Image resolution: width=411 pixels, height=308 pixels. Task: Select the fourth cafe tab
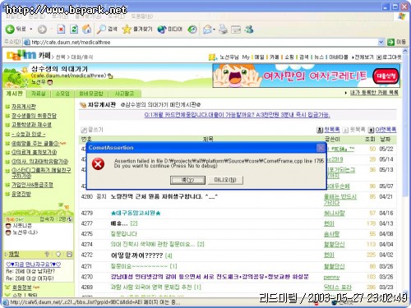click(x=91, y=94)
